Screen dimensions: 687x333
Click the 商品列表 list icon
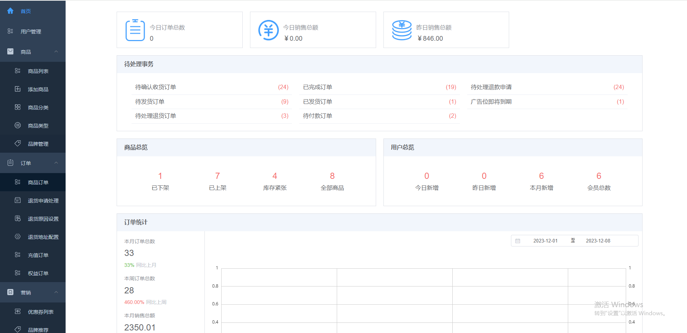coord(17,71)
